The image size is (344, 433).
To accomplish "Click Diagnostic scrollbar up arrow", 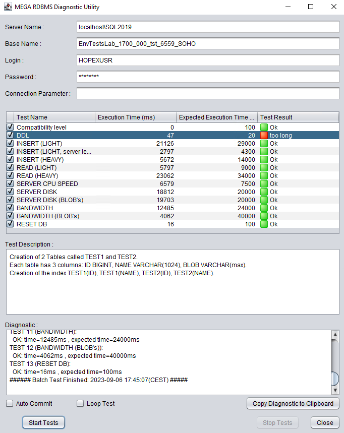I will (335, 335).
